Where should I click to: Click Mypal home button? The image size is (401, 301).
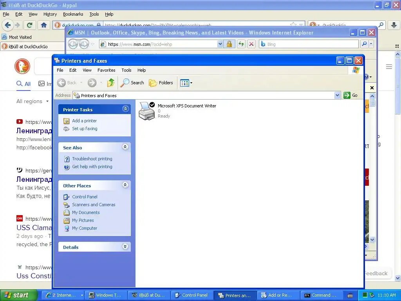point(44,25)
